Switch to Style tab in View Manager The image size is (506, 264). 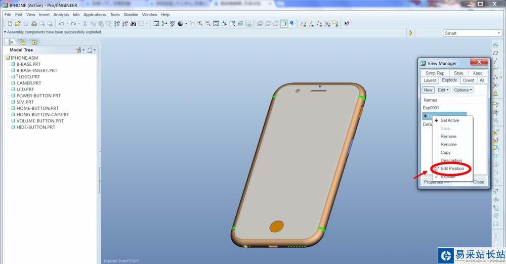458,73
